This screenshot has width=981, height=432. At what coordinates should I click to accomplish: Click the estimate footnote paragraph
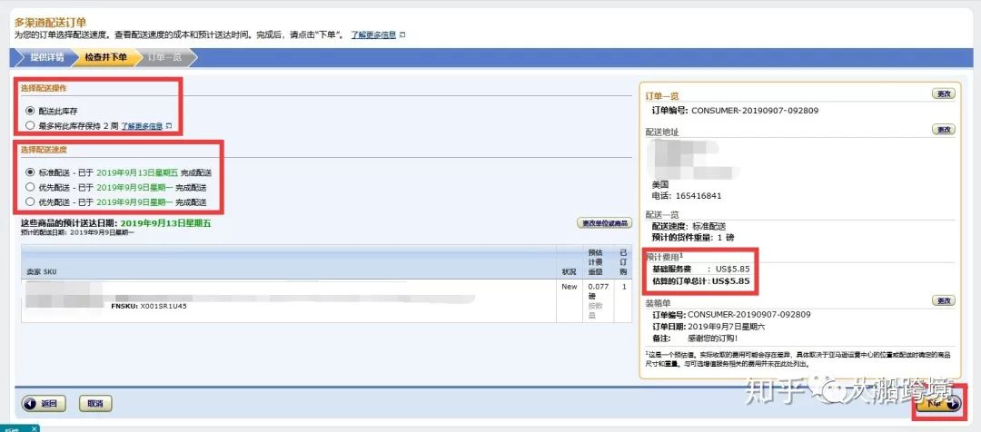coord(798,358)
